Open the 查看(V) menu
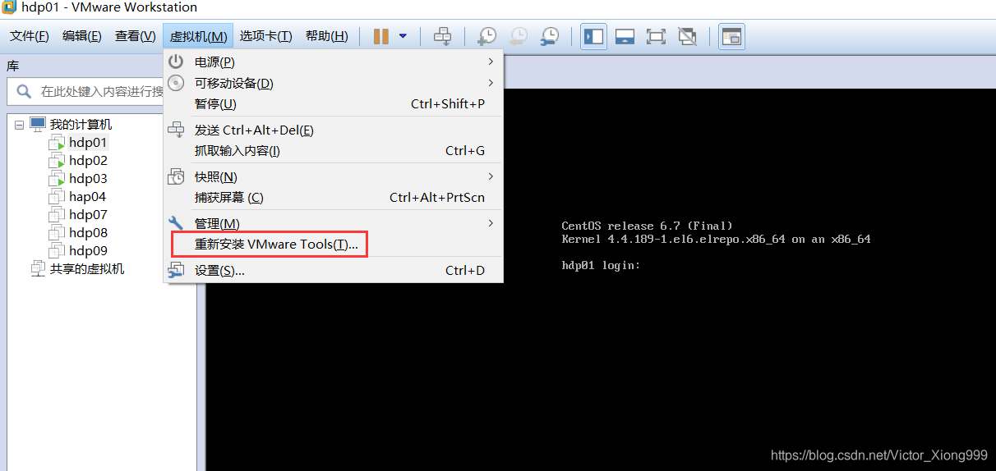This screenshot has height=471, width=996. 136,36
